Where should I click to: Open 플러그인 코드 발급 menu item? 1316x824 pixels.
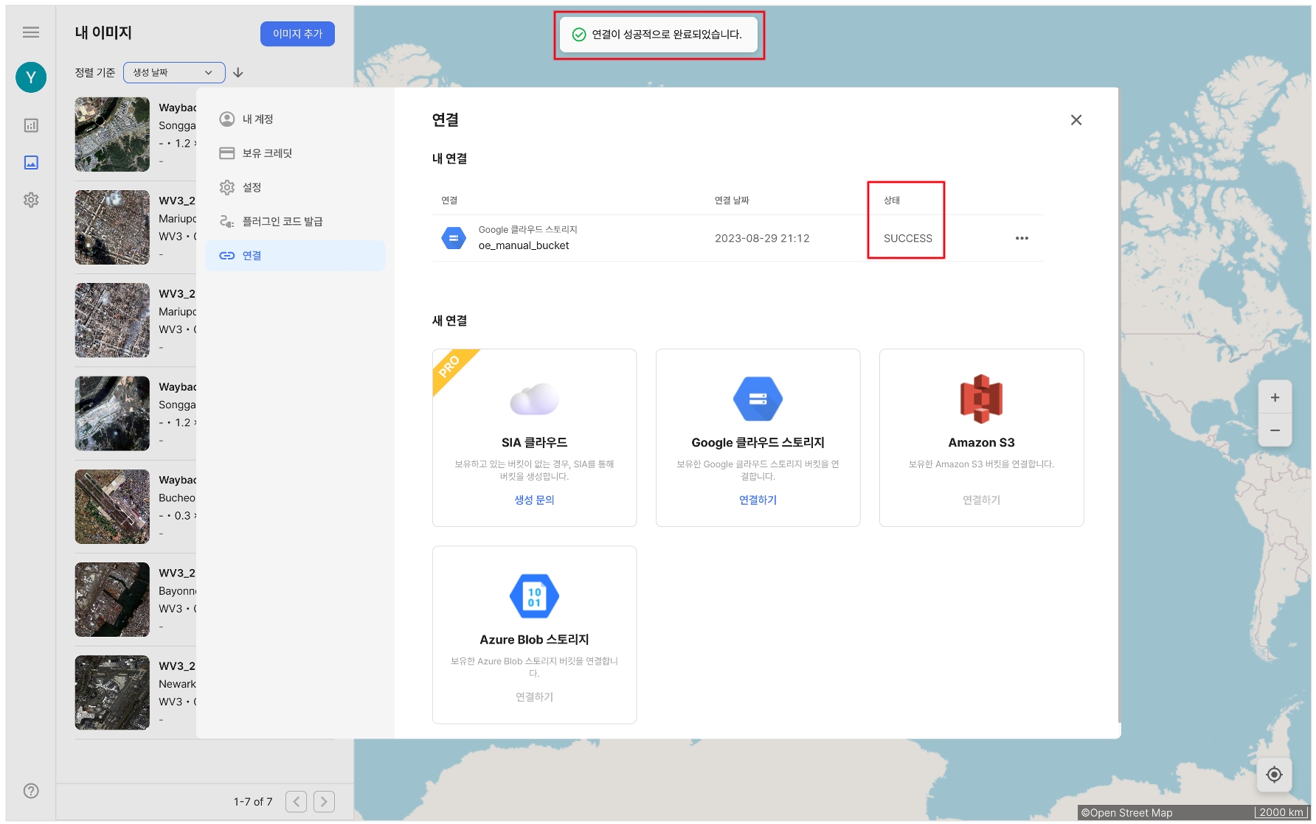(282, 221)
